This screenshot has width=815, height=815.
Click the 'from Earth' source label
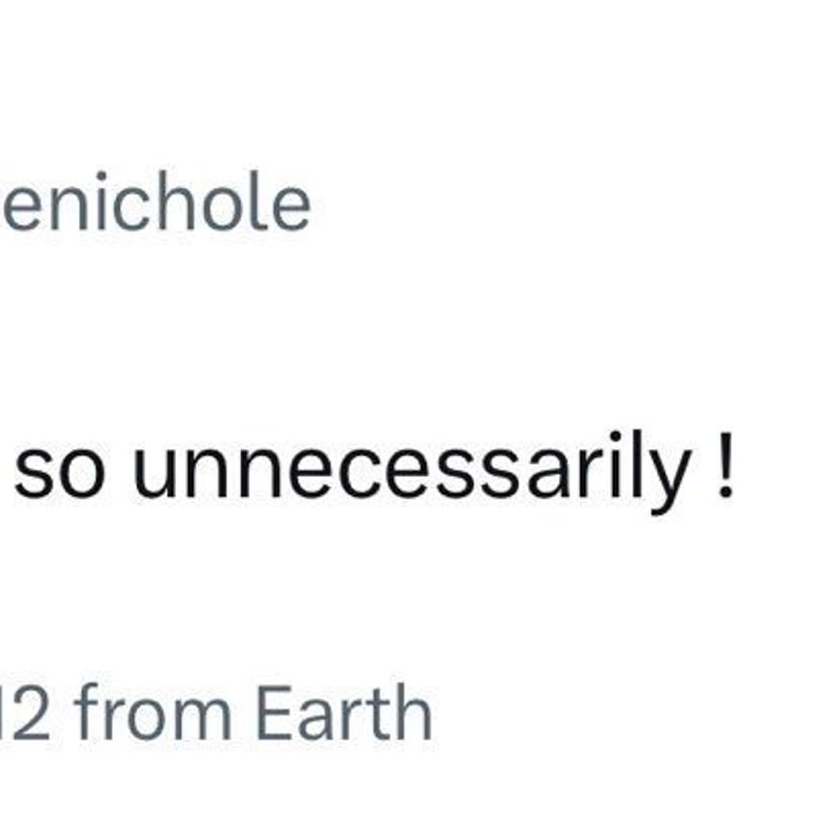pyautogui.click(x=253, y=712)
